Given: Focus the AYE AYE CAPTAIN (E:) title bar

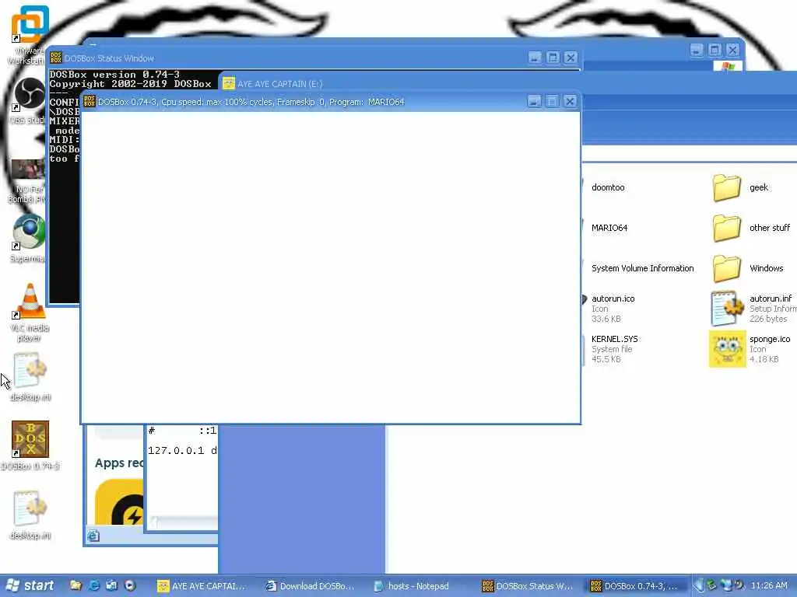Looking at the screenshot, I should tap(508, 83).
